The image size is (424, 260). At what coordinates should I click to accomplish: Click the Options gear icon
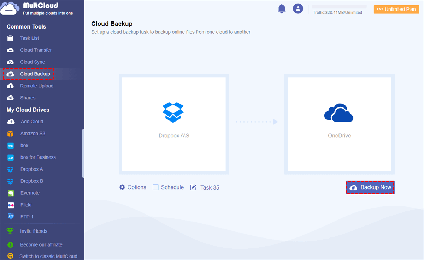(122, 187)
